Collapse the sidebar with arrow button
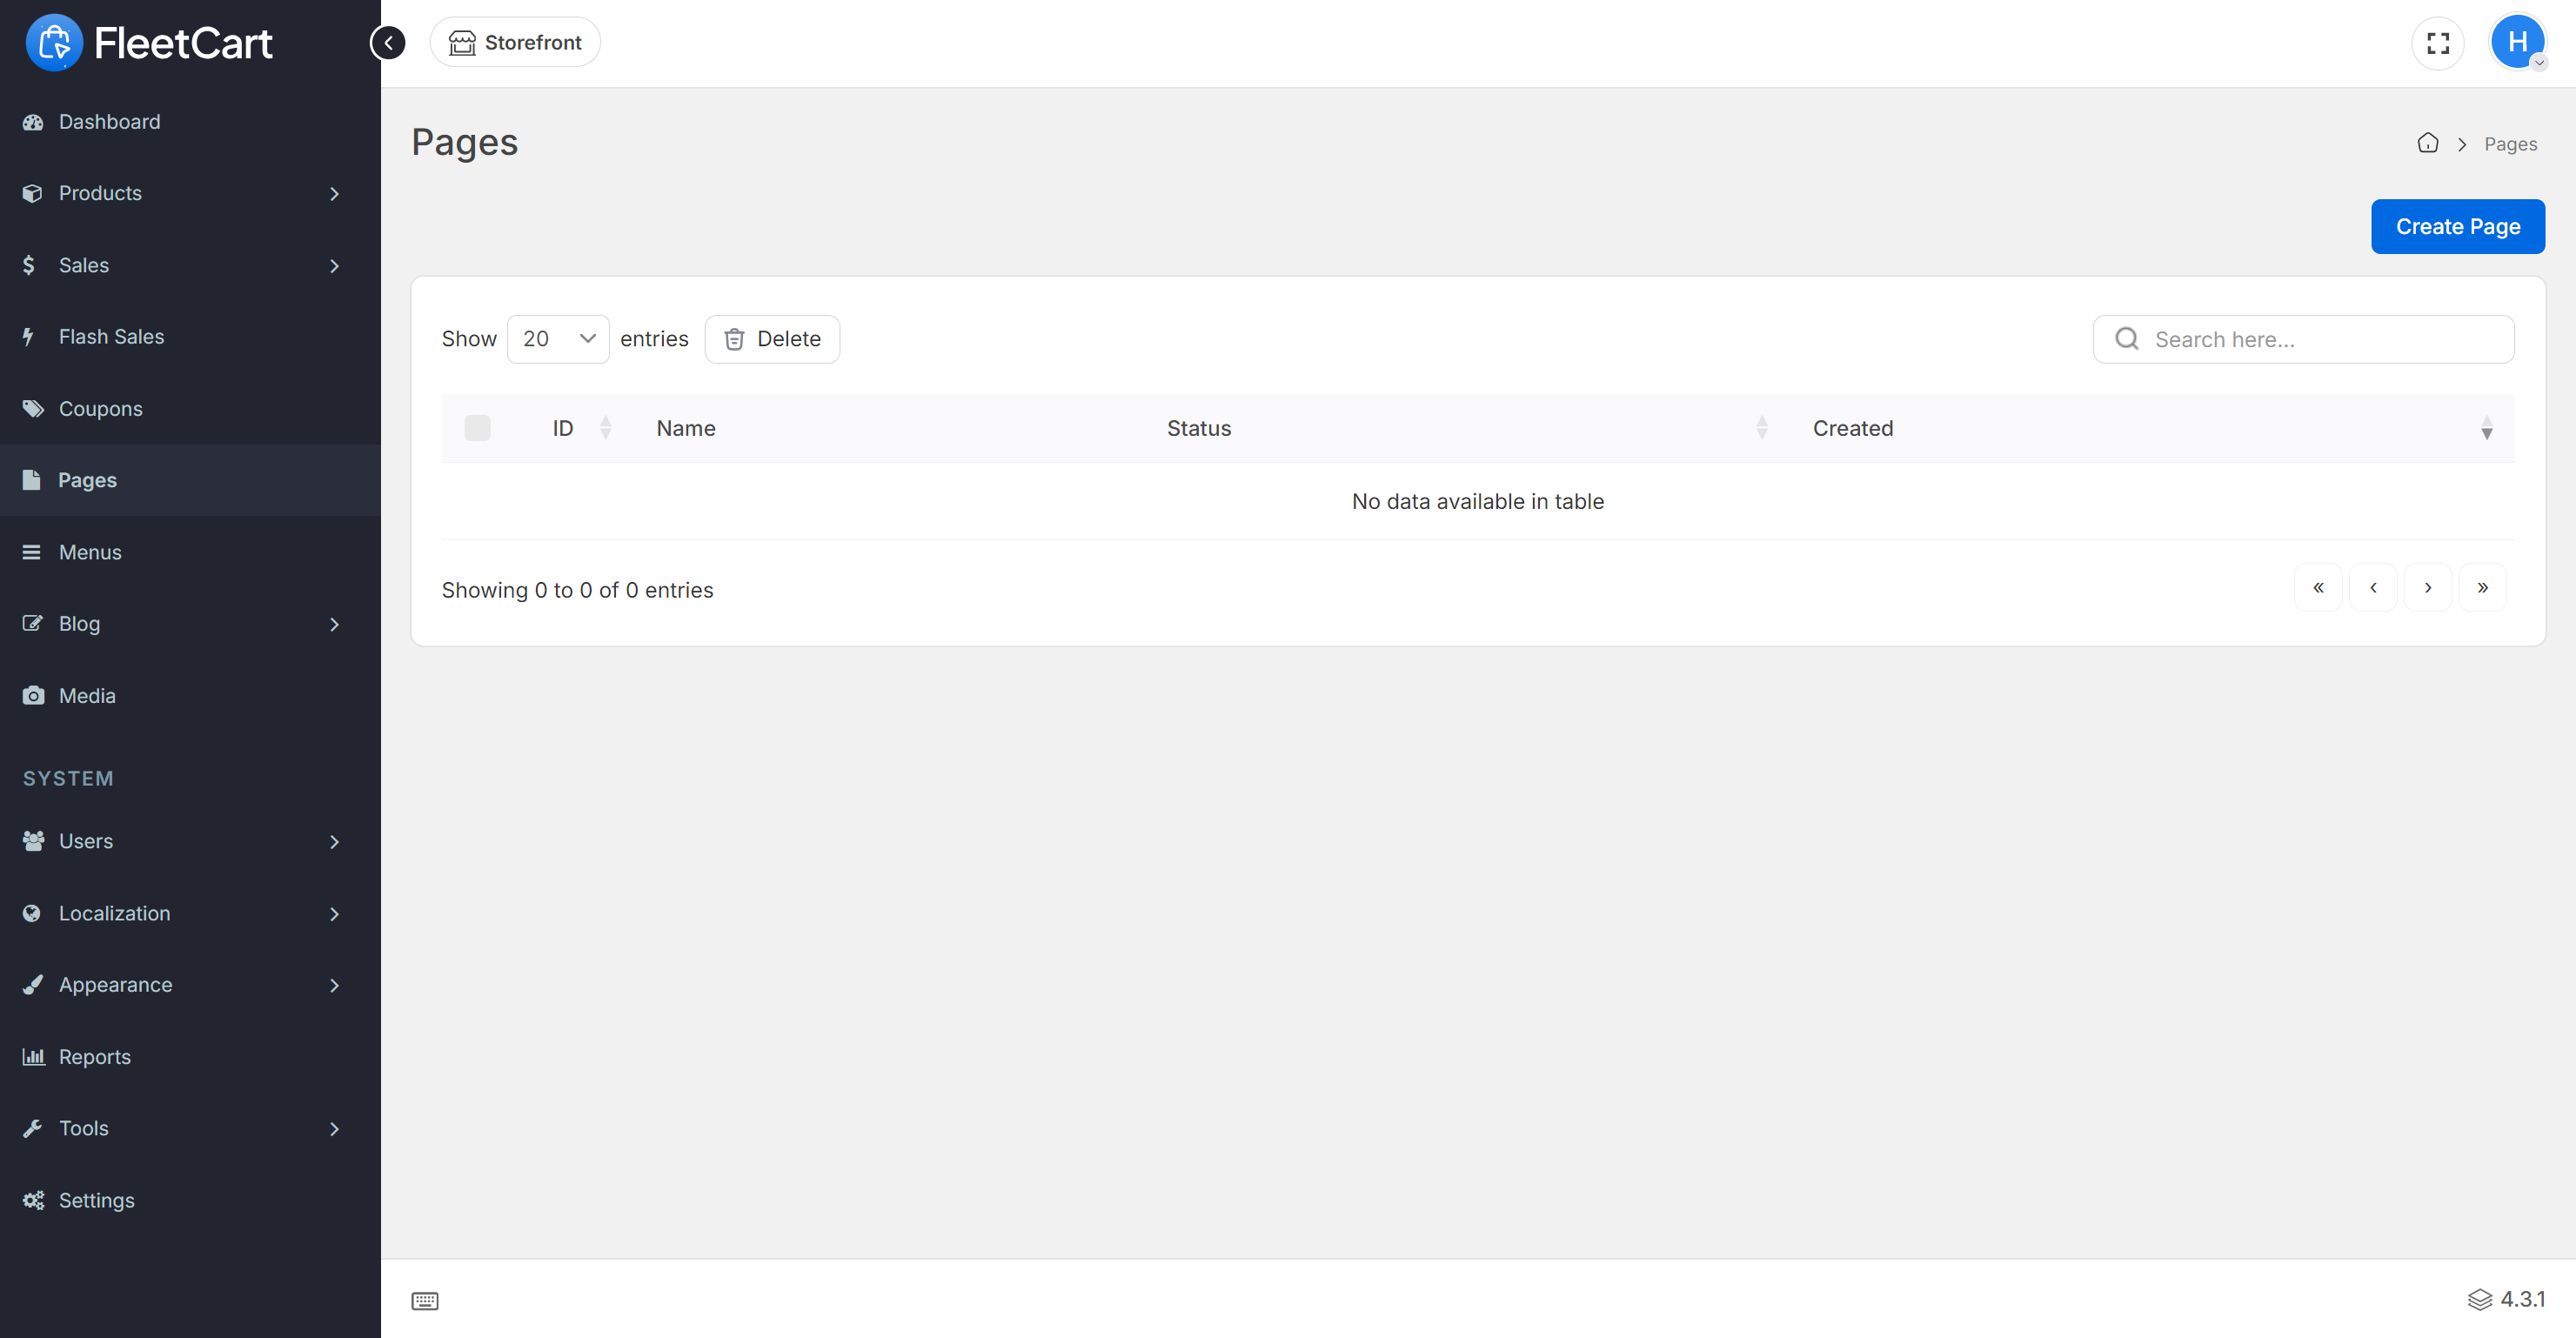2576x1338 pixels. [388, 43]
